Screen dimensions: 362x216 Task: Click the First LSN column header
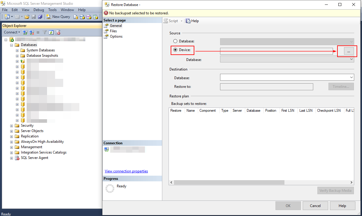[288, 111]
